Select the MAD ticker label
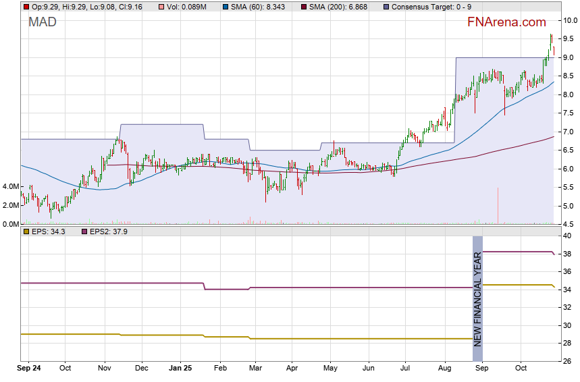This screenshot has width=580, height=382. point(43,22)
